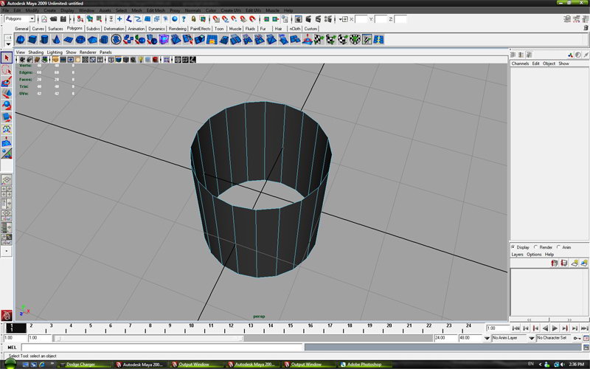This screenshot has height=369, width=590.
Task: Activate the Select tool arrow in toolbox
Action: tap(7, 57)
